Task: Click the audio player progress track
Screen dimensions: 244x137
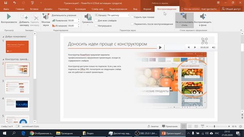Action: (175, 47)
